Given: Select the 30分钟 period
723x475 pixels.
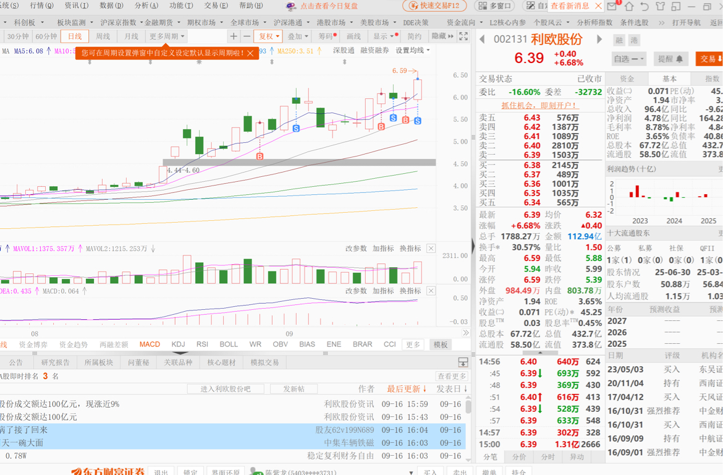Looking at the screenshot, I should [x=17, y=36].
